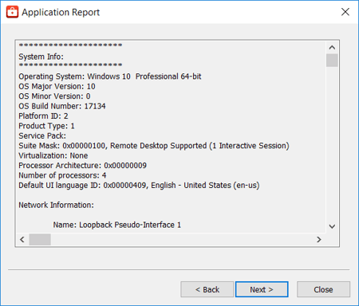Close the Application Report dialog with X
The width and height of the screenshot is (359, 306).
coord(345,12)
